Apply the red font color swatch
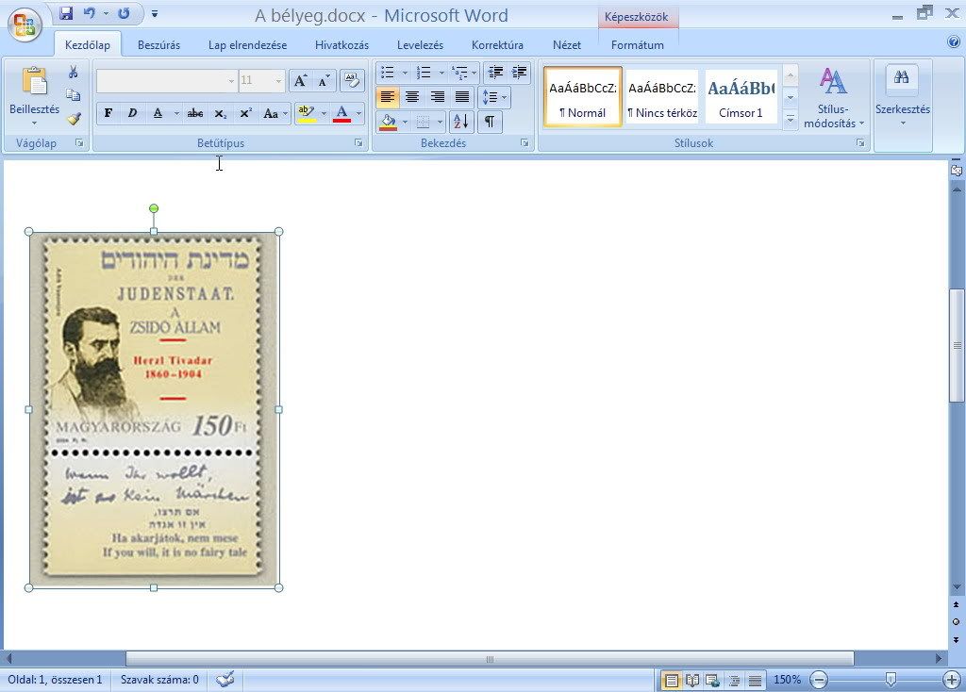966x692 pixels. [x=342, y=113]
